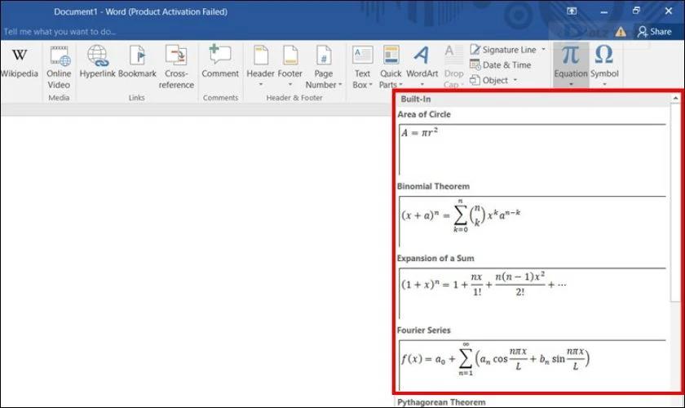Insert an Object
The height and width of the screenshot is (408, 685).
pyautogui.click(x=488, y=81)
